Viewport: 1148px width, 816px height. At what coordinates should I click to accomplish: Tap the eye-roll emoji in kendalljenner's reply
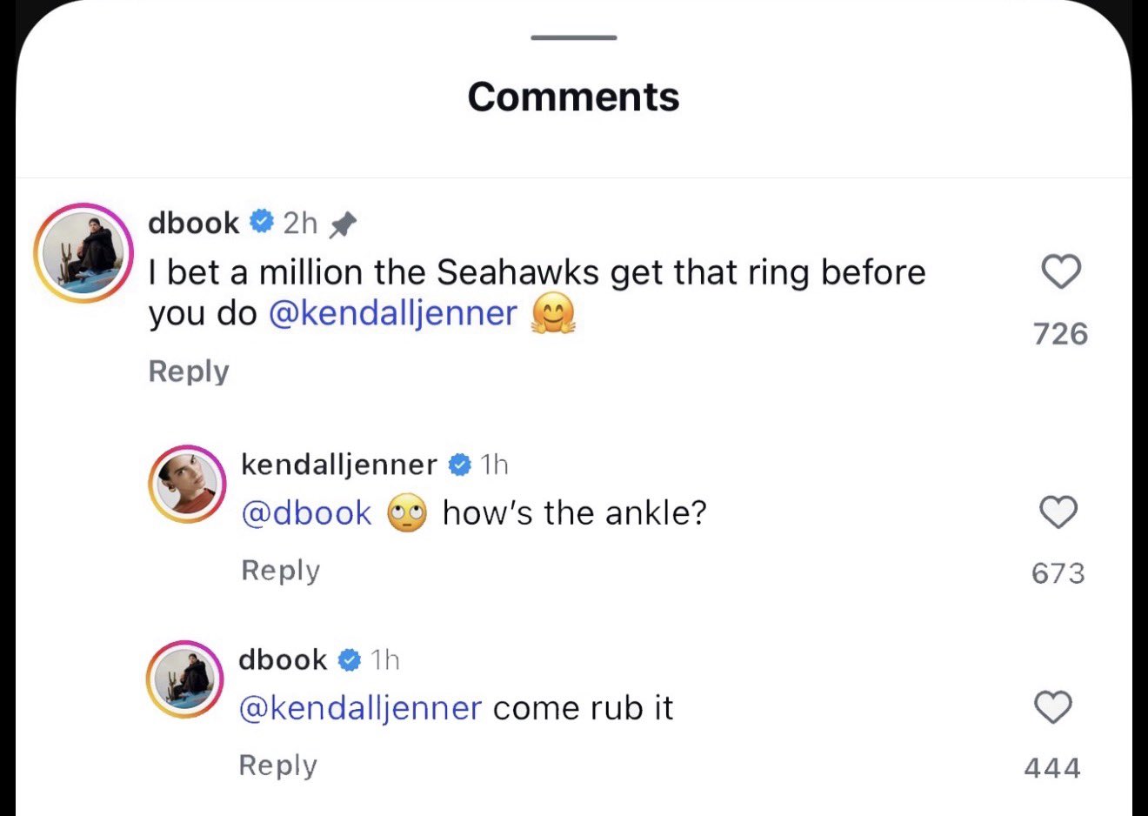pyautogui.click(x=406, y=512)
